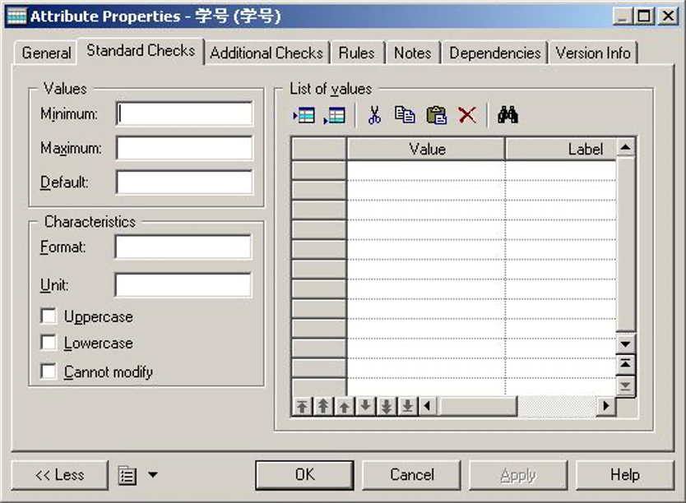Select the Standard Checks tab
686x503 pixels.
click(141, 51)
